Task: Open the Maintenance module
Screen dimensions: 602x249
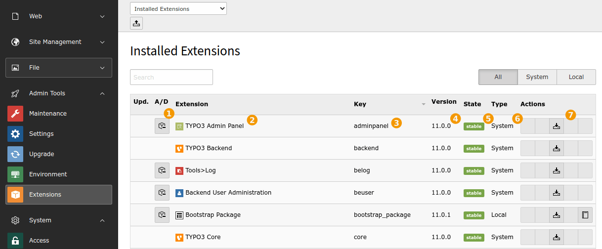Action: (59, 114)
